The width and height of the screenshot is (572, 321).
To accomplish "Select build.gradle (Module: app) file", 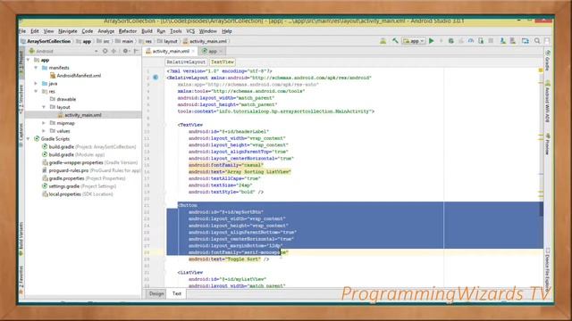I will (x=73, y=154).
